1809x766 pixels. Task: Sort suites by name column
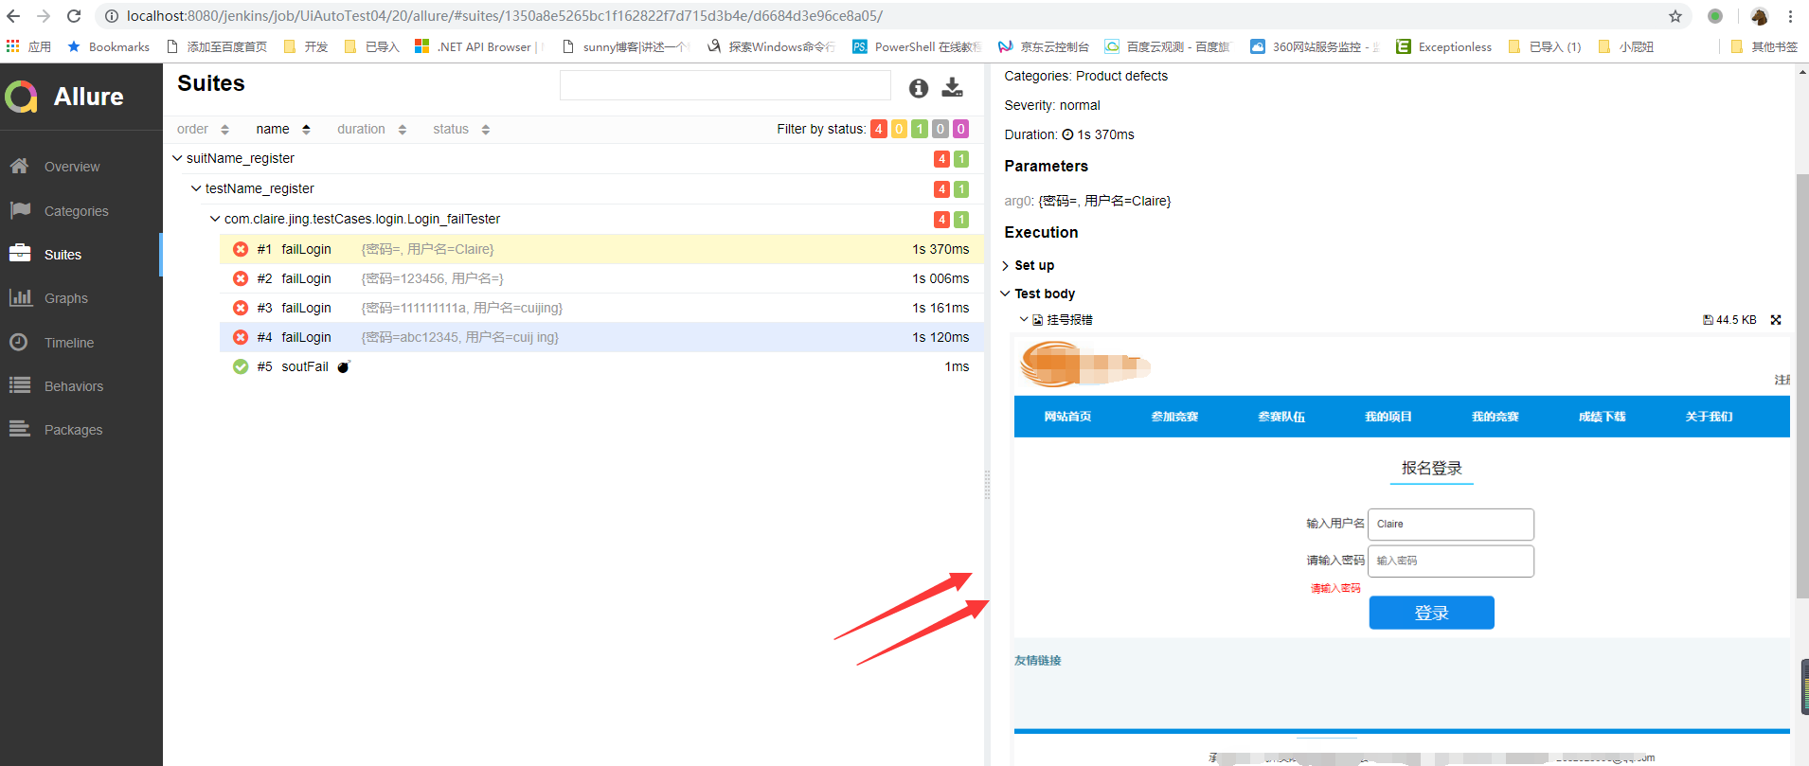pyautogui.click(x=283, y=130)
